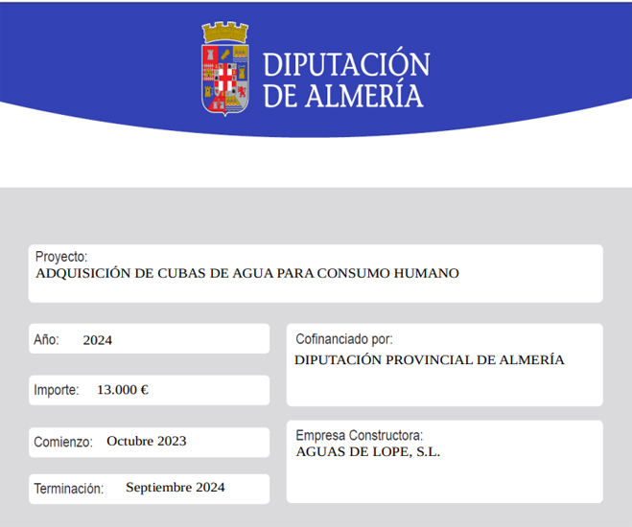The image size is (632, 527).
Task: Select DIPUTACIÓN PROVINCIAL DE ALMERÍA text
Action: (x=430, y=359)
